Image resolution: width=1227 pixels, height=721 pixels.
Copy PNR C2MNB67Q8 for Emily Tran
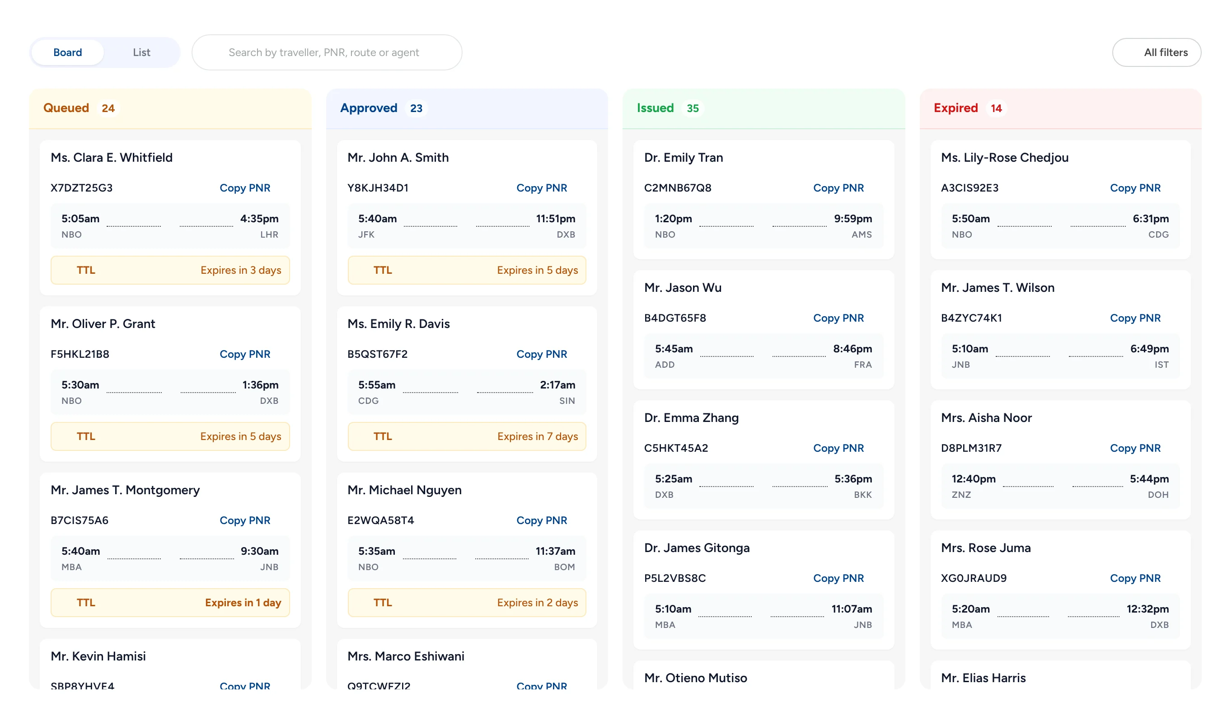click(838, 187)
